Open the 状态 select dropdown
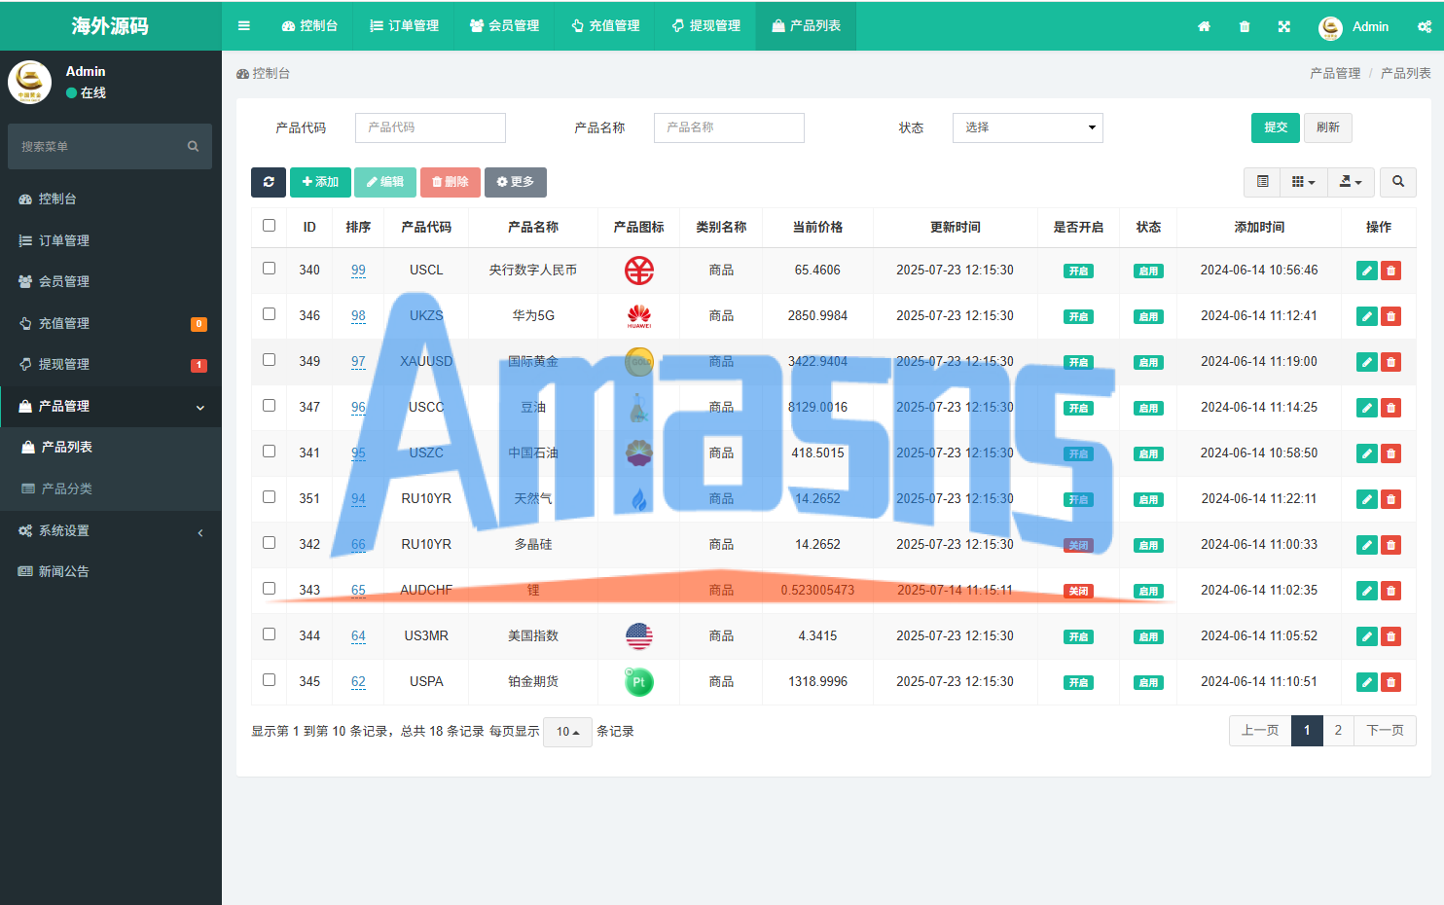 (1027, 127)
